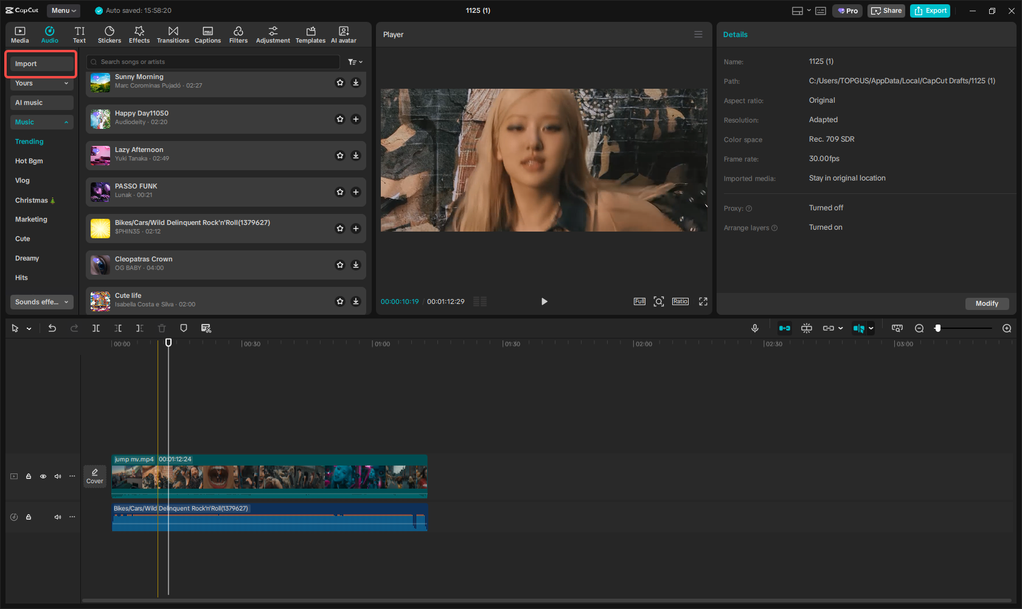The width and height of the screenshot is (1022, 609).
Task: Split the clip at the playhead
Action: pos(96,328)
